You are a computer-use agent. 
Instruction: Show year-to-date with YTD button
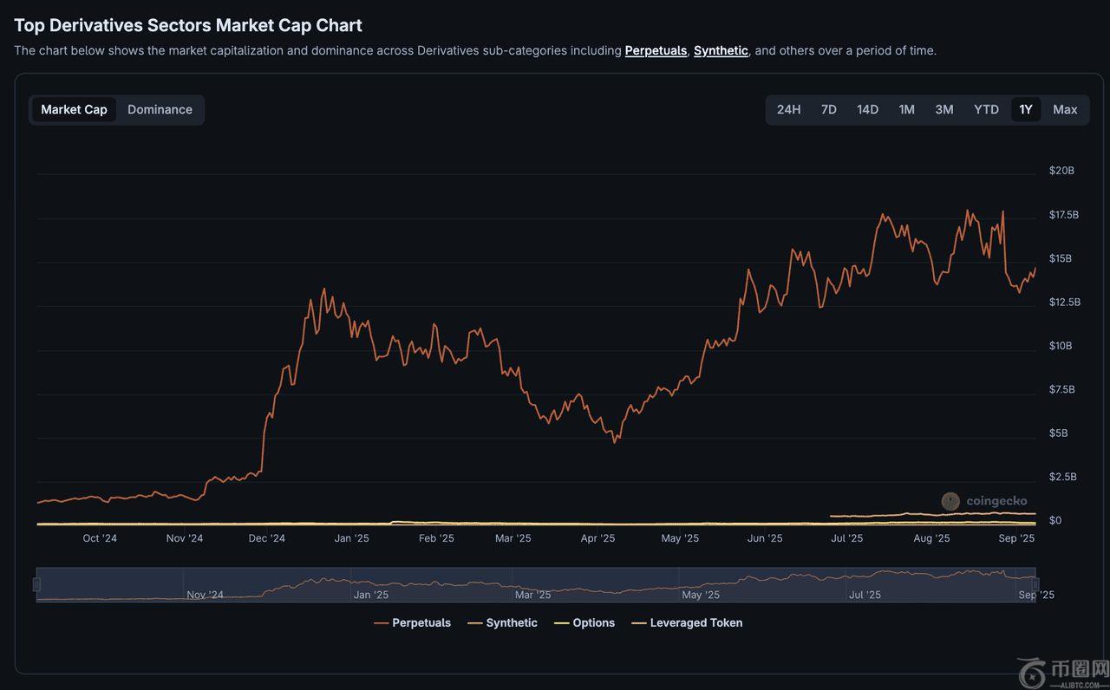point(986,110)
